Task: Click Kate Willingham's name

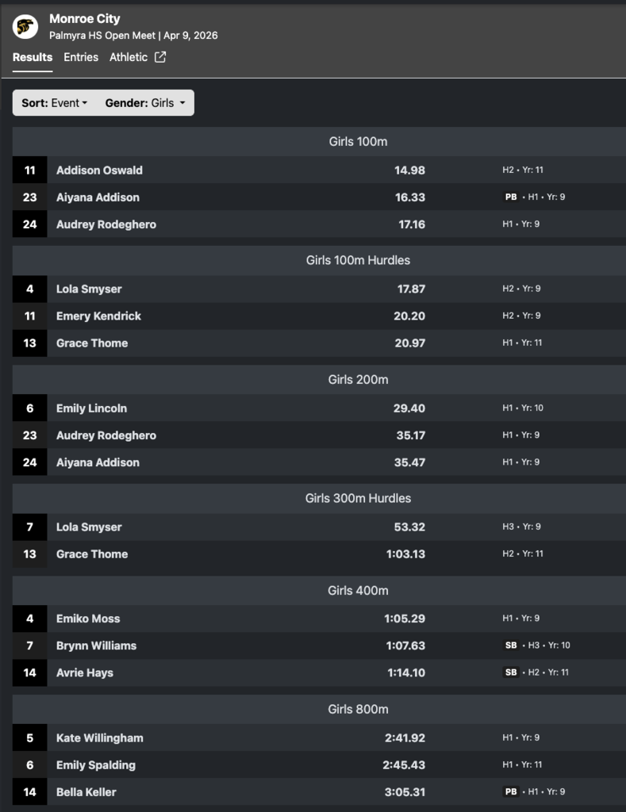Action: click(100, 738)
